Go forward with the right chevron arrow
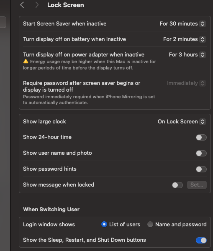Screen dimensions: 213x251 (x=37, y=5)
